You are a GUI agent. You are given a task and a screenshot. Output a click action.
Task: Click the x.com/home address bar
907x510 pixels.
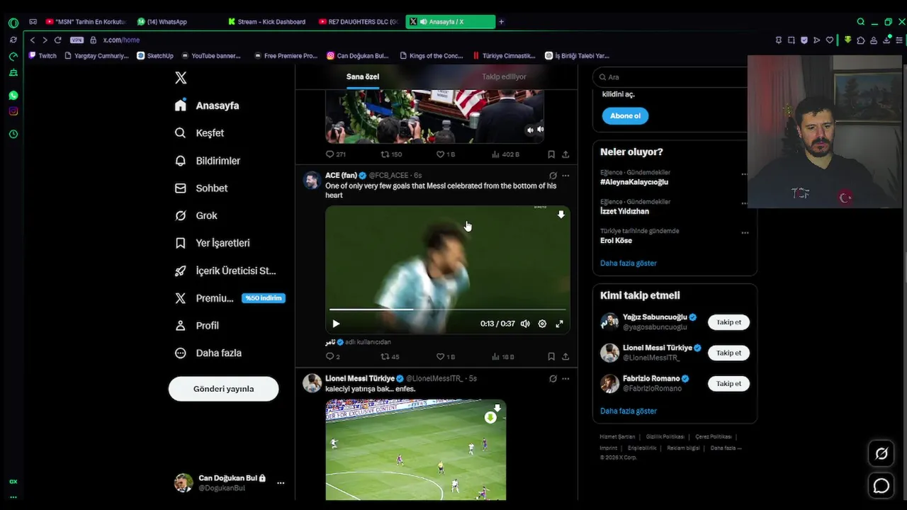[x=121, y=40]
